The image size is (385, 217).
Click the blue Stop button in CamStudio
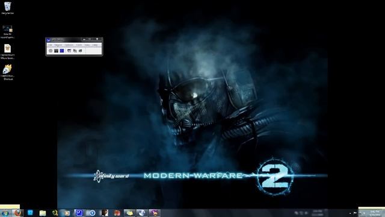point(62,51)
